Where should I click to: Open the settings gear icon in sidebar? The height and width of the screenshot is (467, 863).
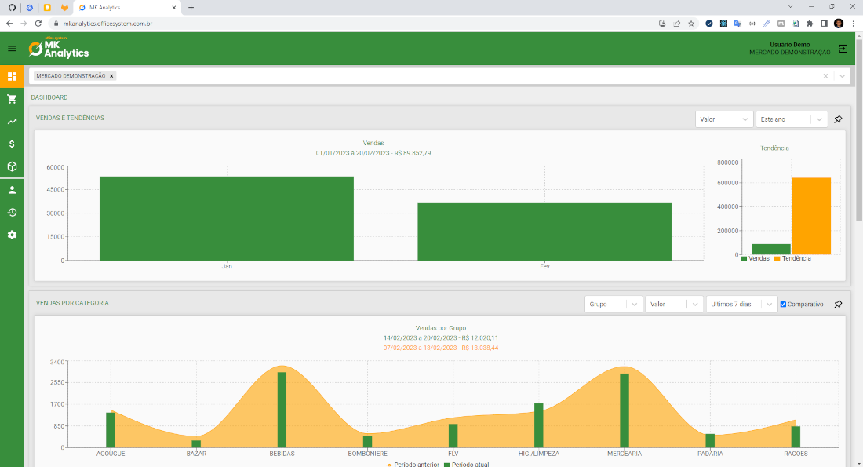coord(11,234)
